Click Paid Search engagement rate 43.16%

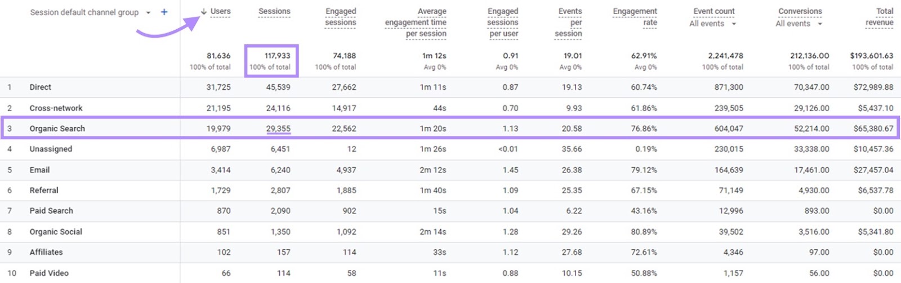click(x=644, y=211)
